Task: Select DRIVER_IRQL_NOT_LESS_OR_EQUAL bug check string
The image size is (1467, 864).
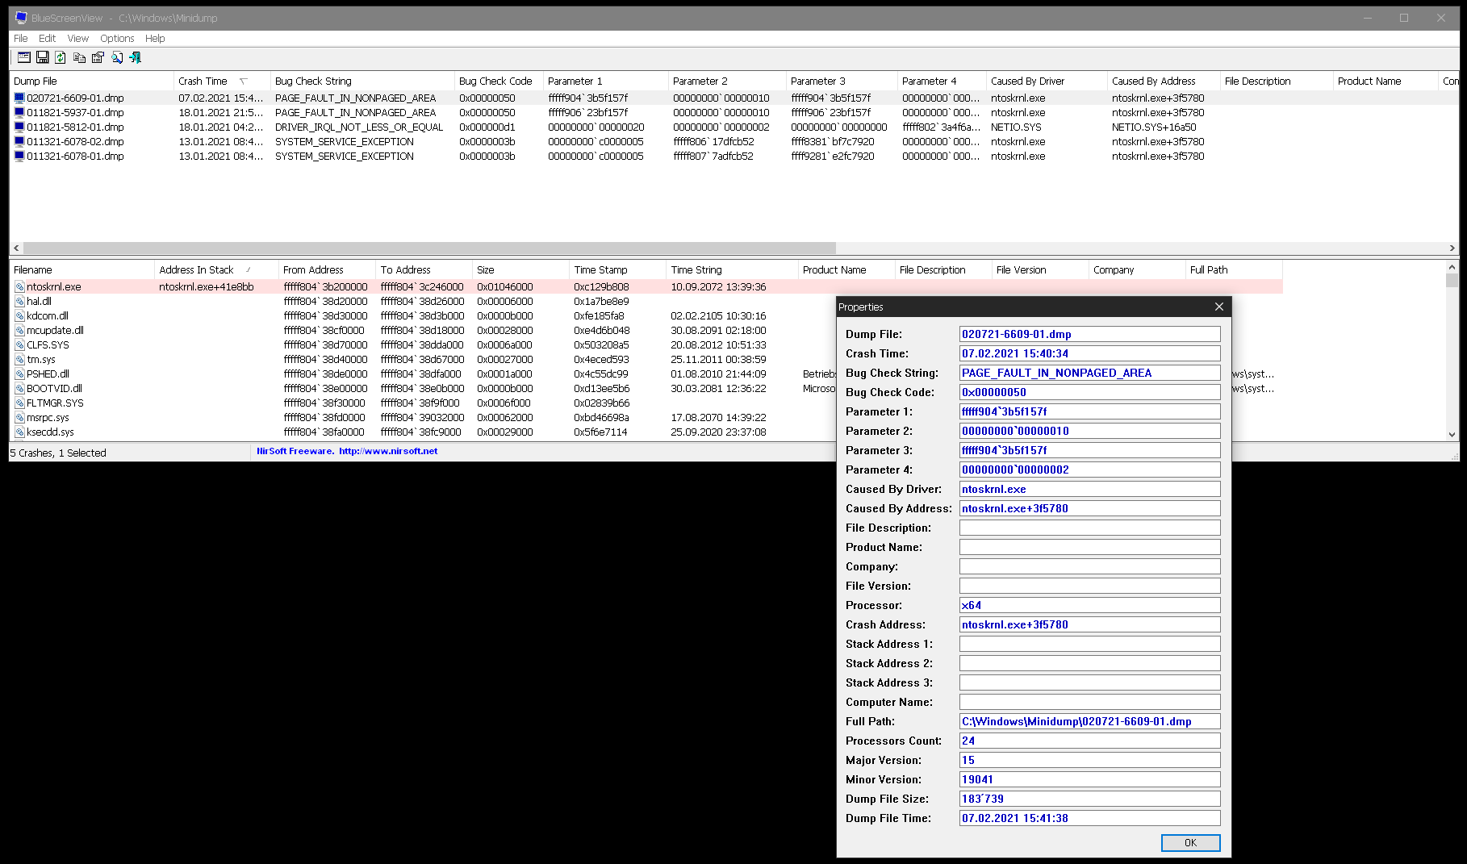Action: pos(359,127)
